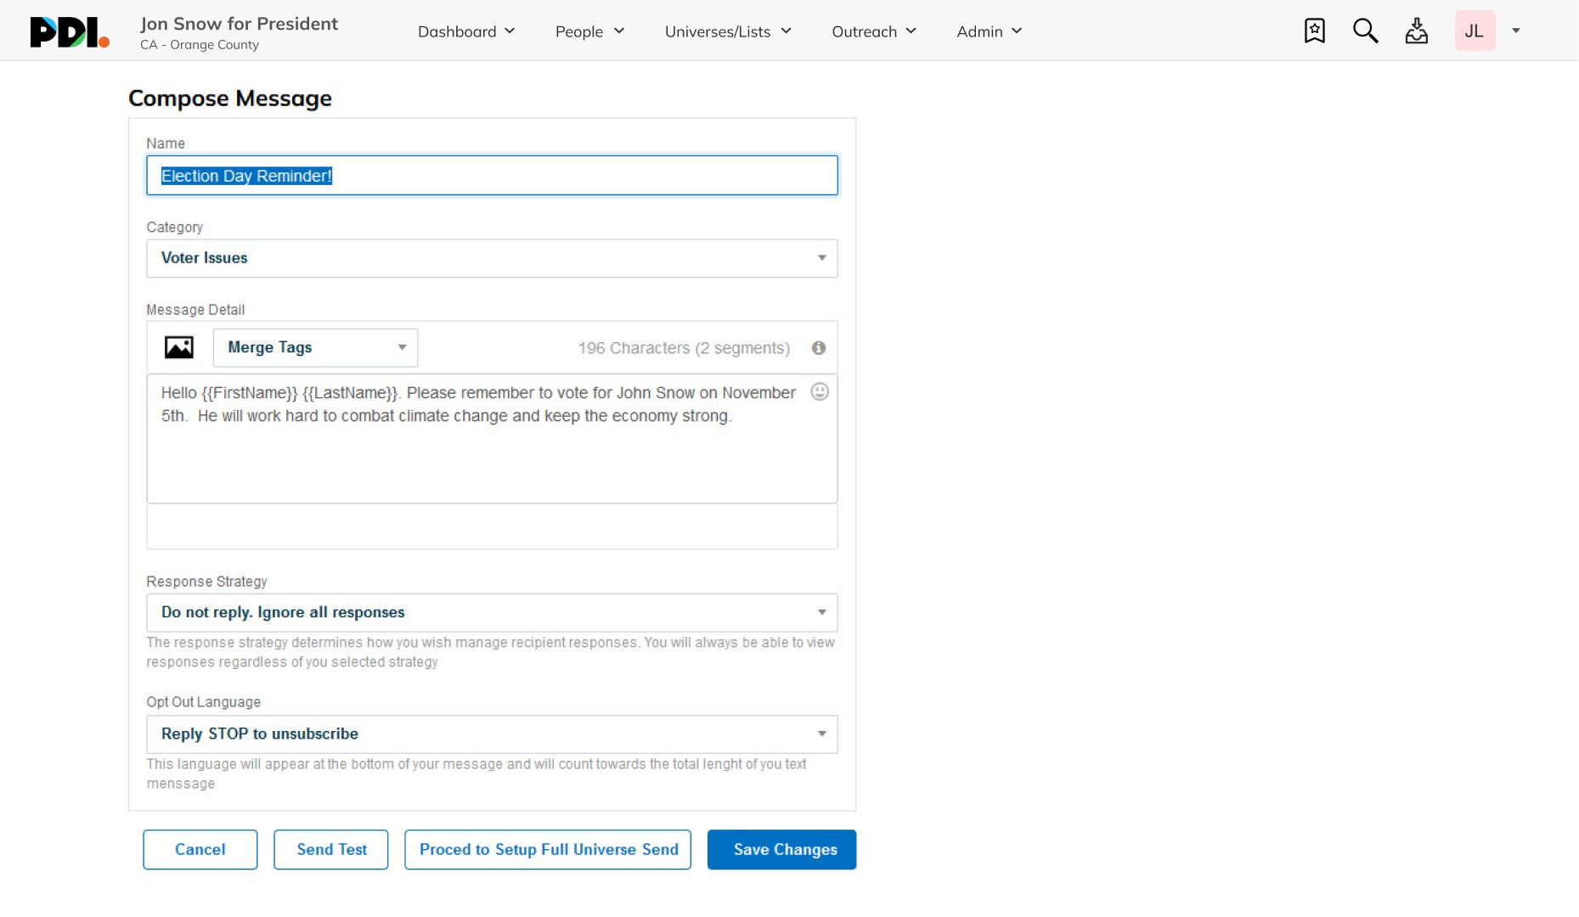Click the Cancel button

(200, 850)
